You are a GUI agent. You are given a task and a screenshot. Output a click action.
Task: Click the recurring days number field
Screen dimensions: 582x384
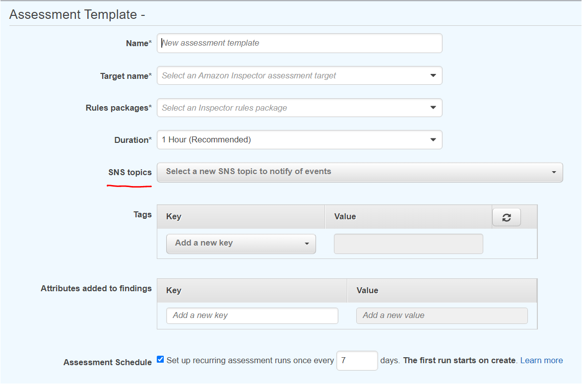tap(357, 361)
